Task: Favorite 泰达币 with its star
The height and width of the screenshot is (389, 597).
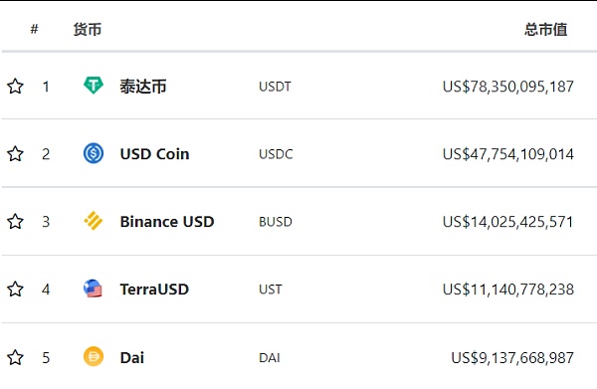Action: [15, 86]
